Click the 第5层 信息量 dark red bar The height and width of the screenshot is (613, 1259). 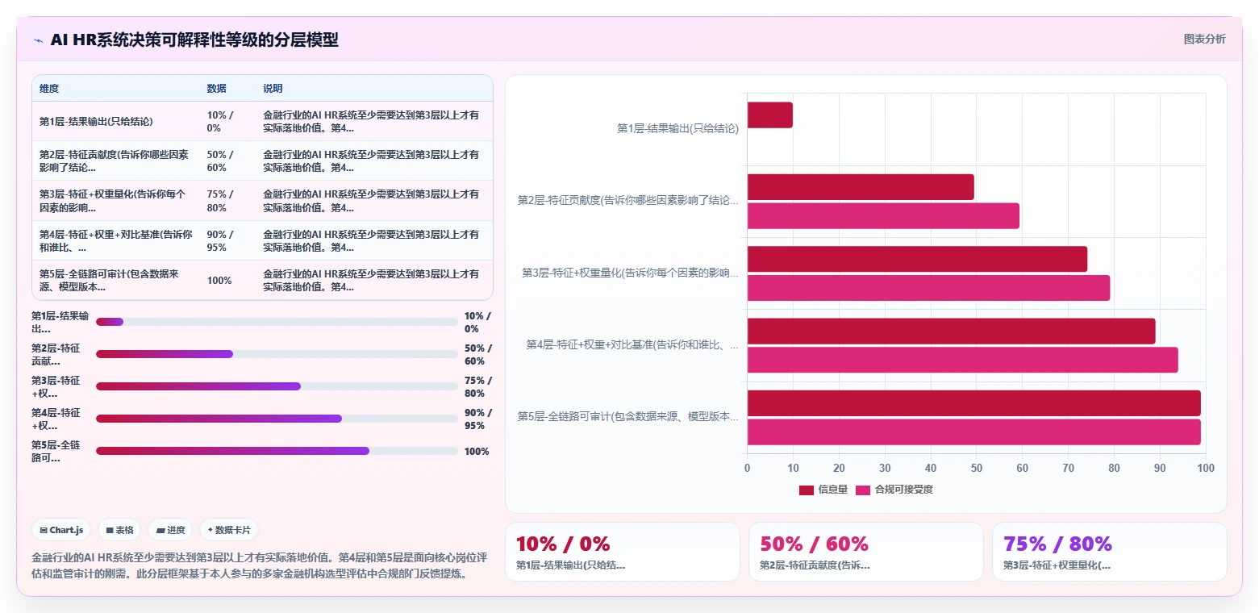click(973, 403)
